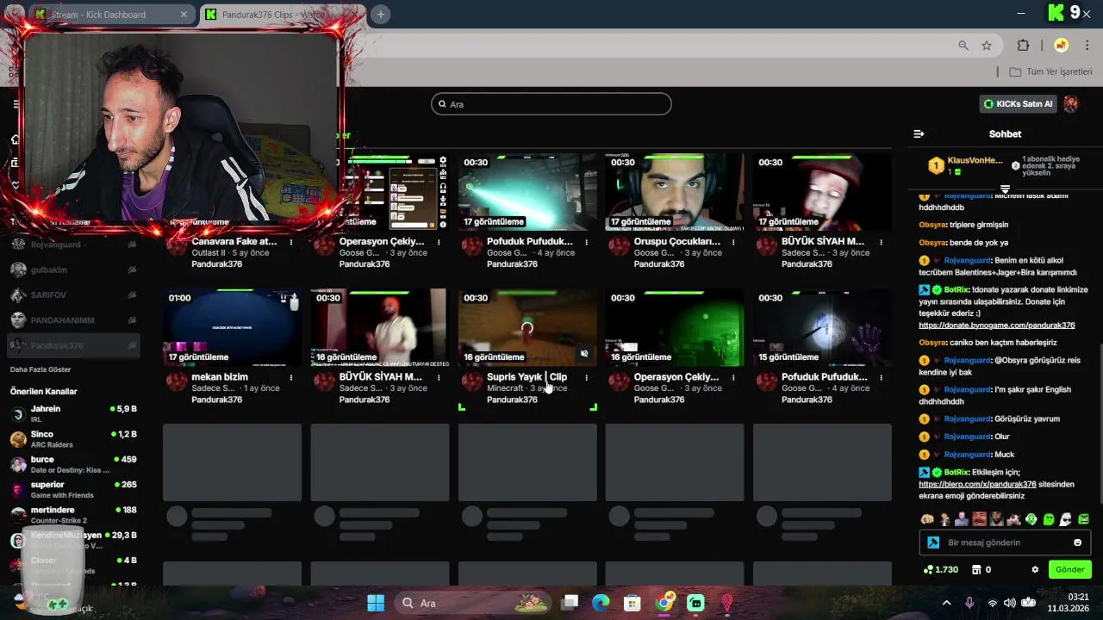This screenshot has width=1103, height=620.
Task: Open options for Canavara Fake at clip
Action: [x=291, y=242]
